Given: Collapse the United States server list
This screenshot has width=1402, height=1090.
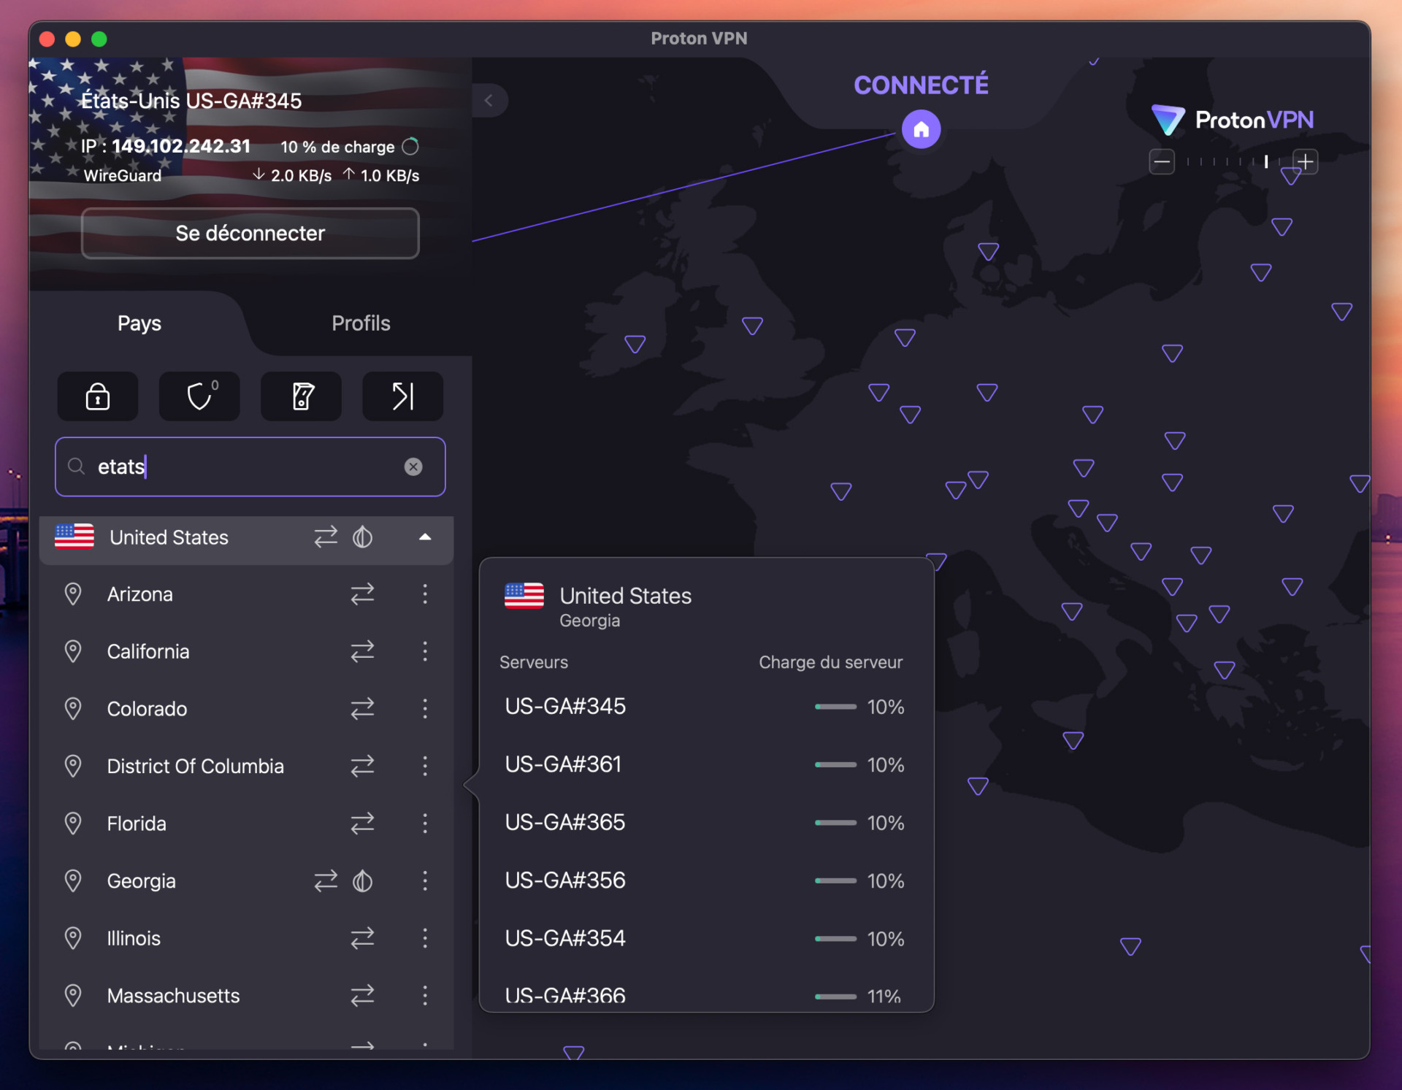Looking at the screenshot, I should pos(425,537).
